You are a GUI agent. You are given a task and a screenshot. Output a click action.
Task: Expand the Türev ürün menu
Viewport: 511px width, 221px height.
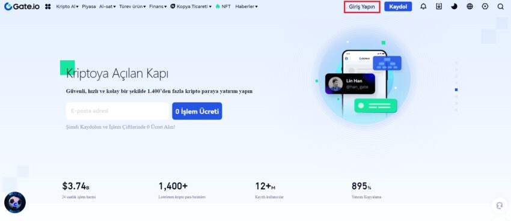(x=132, y=7)
